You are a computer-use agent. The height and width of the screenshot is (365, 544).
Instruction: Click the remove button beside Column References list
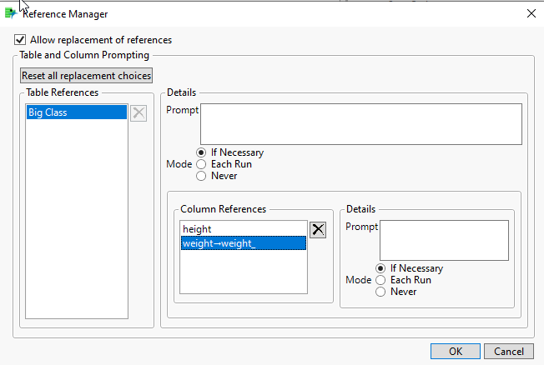pos(318,230)
